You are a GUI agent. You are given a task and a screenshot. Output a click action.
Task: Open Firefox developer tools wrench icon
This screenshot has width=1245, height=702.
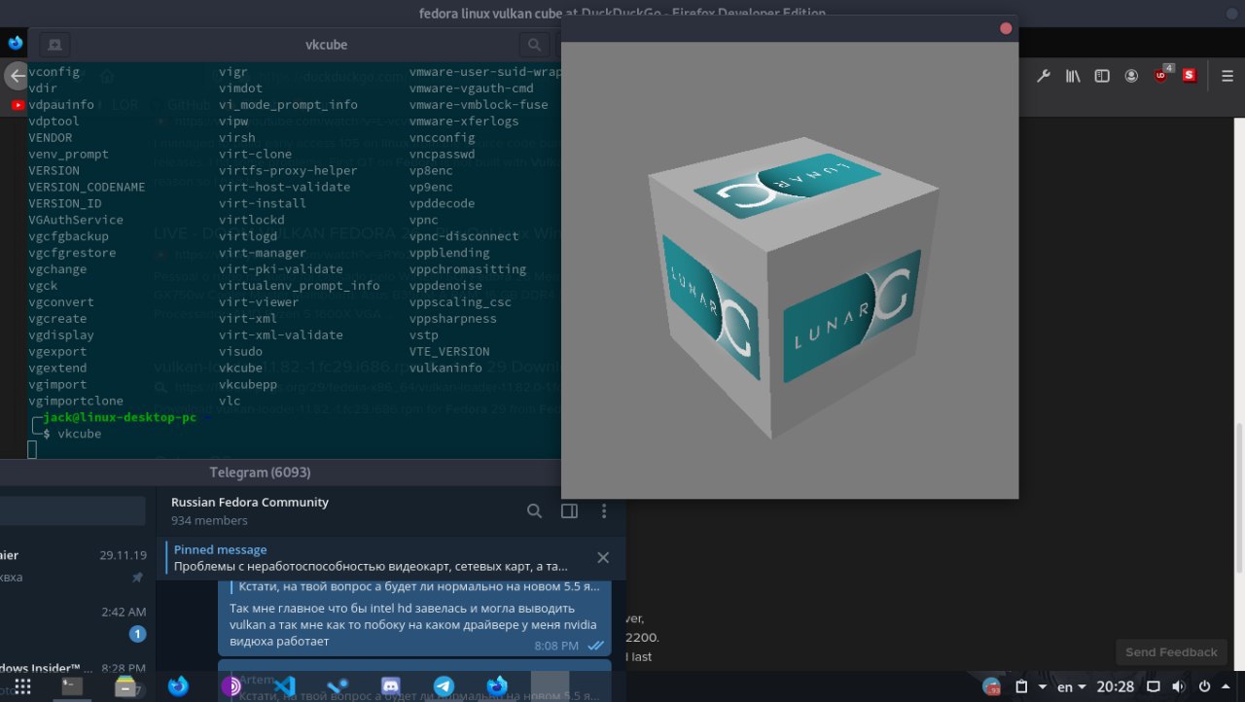[1044, 76]
